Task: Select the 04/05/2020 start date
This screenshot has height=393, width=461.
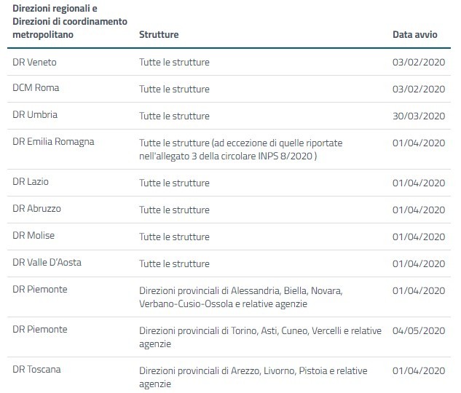Action: [x=418, y=330]
